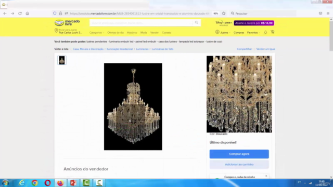Image resolution: width=333 pixels, height=187 pixels.
Task: Click the Mercado Livre logo
Action: click(67, 22)
